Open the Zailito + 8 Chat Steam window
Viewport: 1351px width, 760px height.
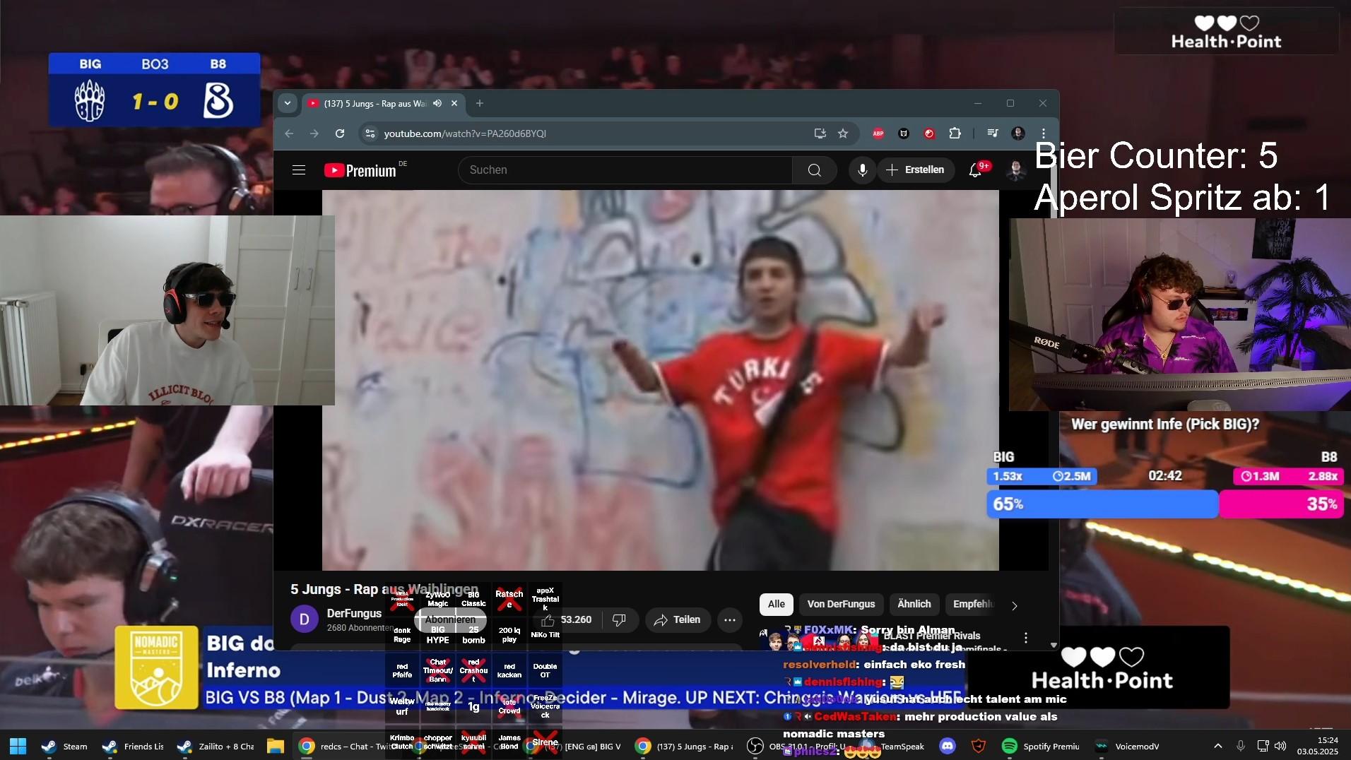pyautogui.click(x=216, y=746)
